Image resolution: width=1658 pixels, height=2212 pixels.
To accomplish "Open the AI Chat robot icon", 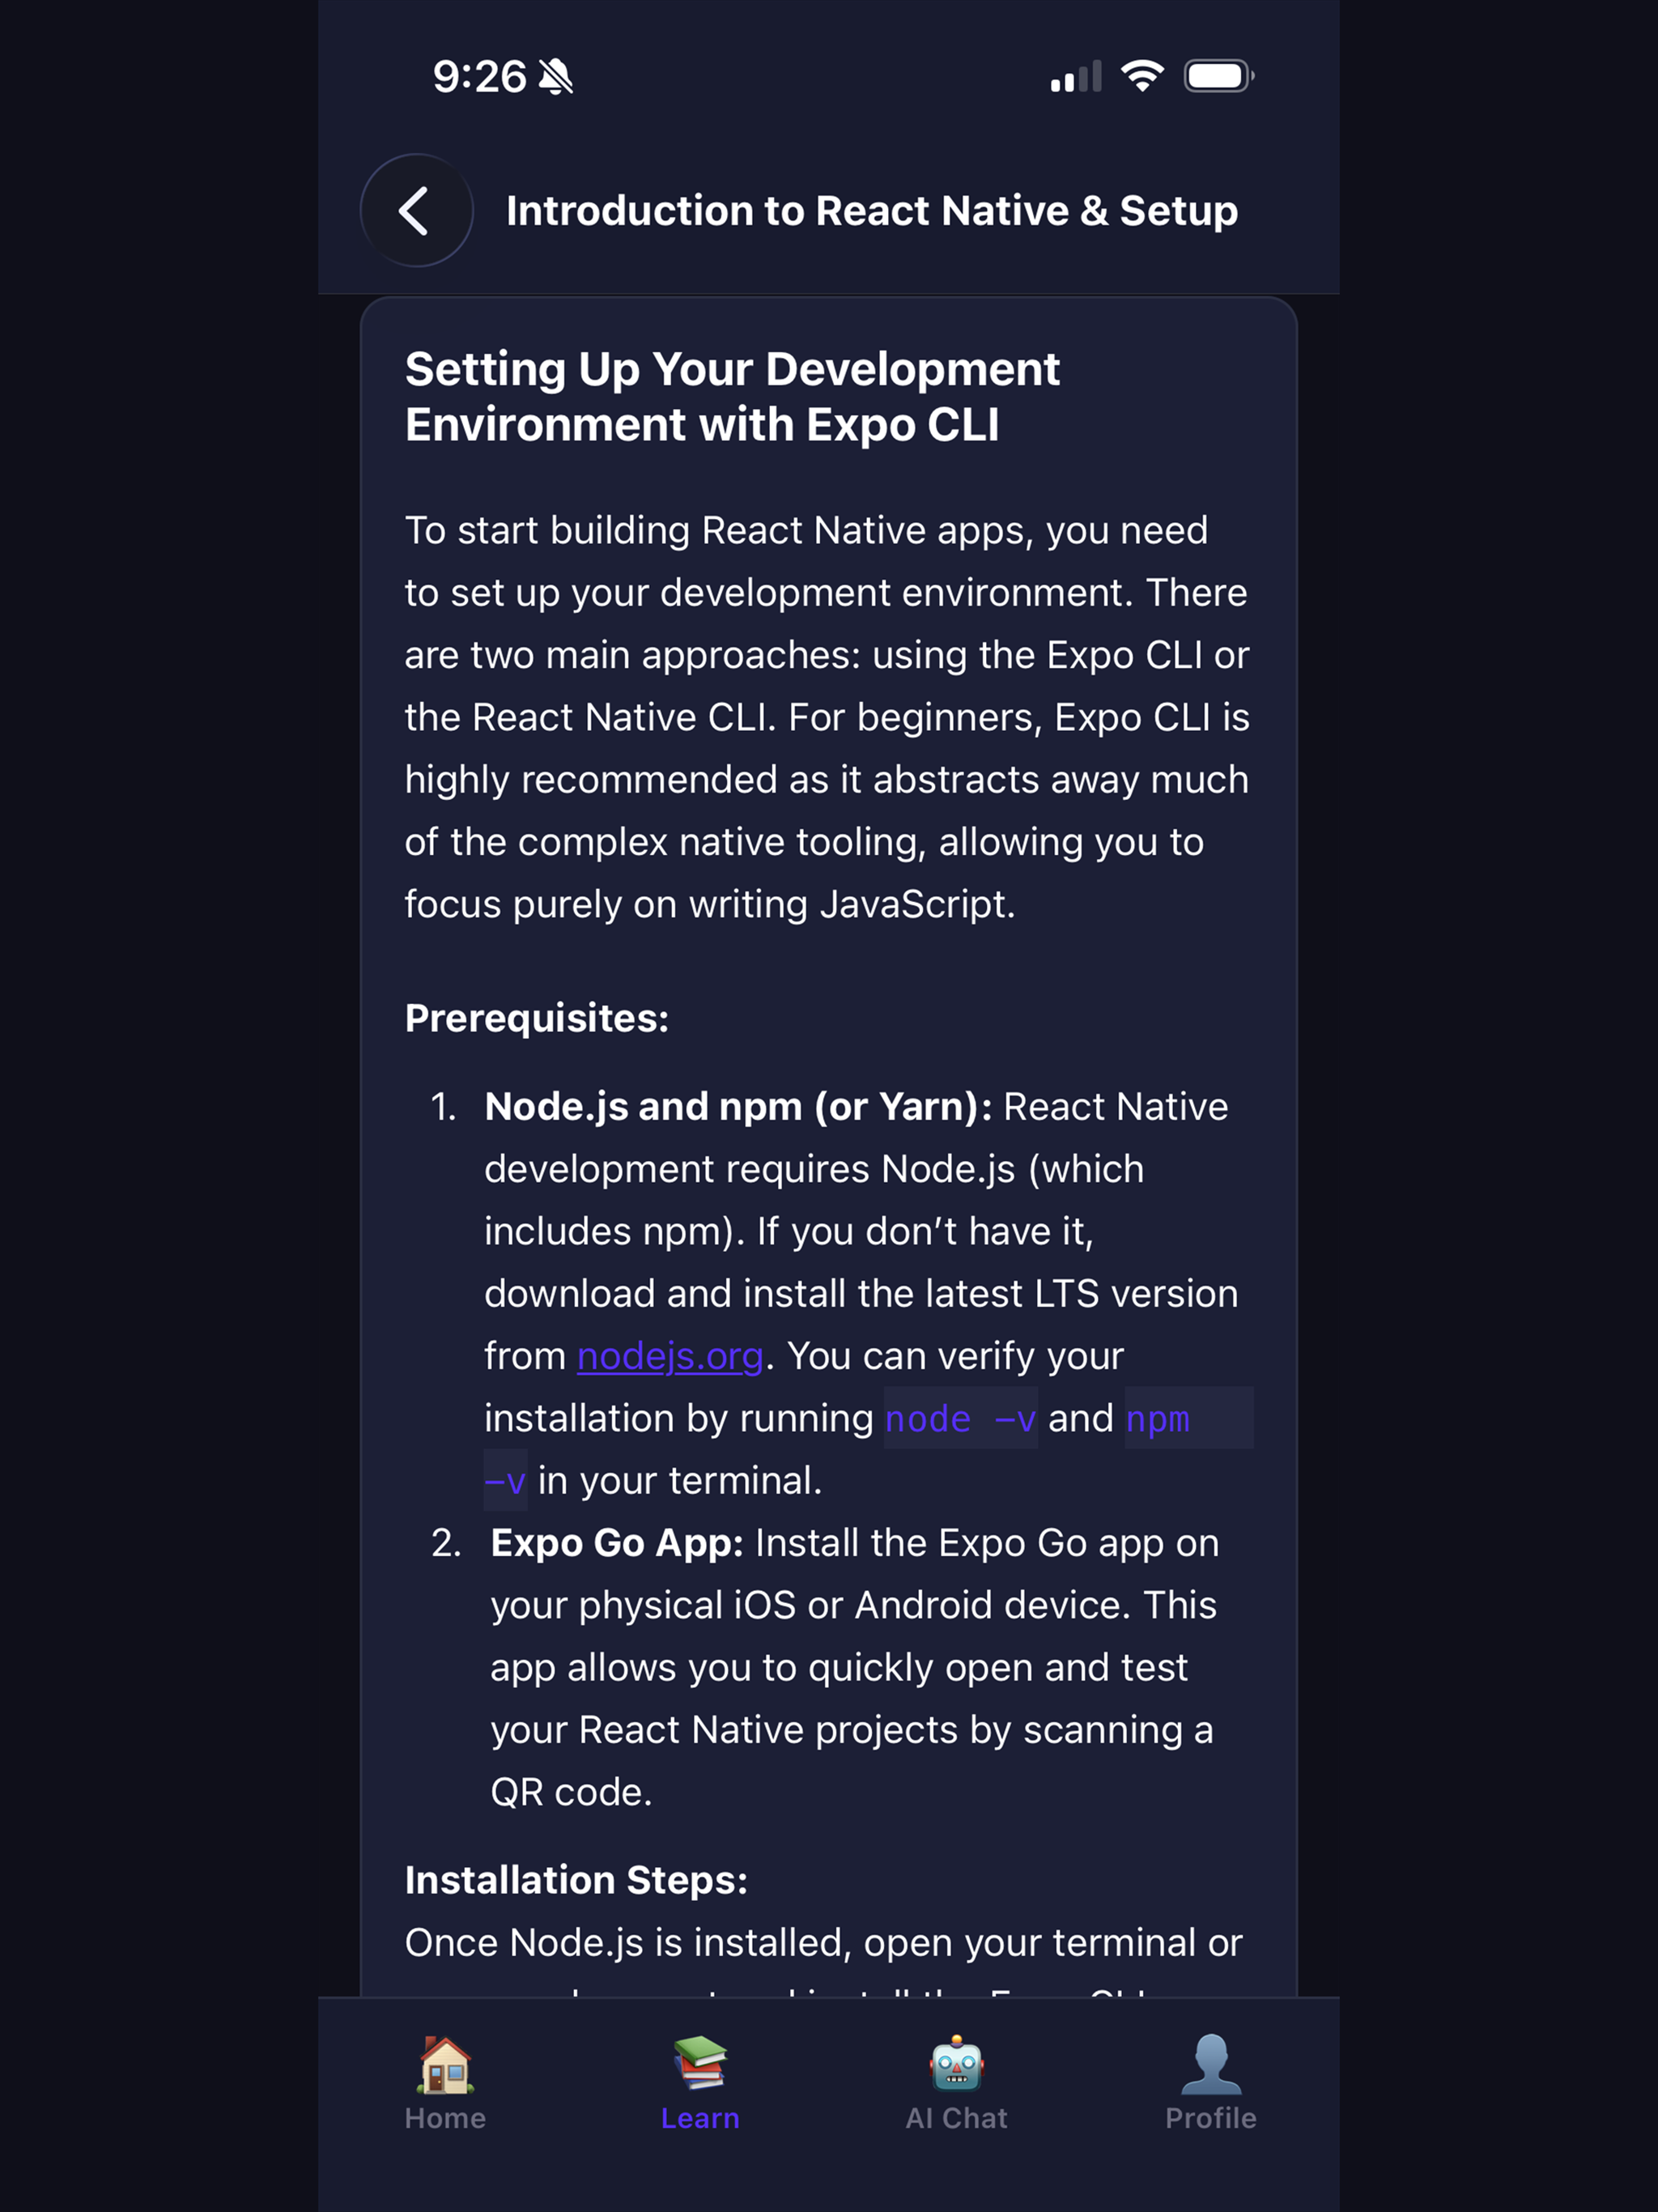I will (x=957, y=2063).
